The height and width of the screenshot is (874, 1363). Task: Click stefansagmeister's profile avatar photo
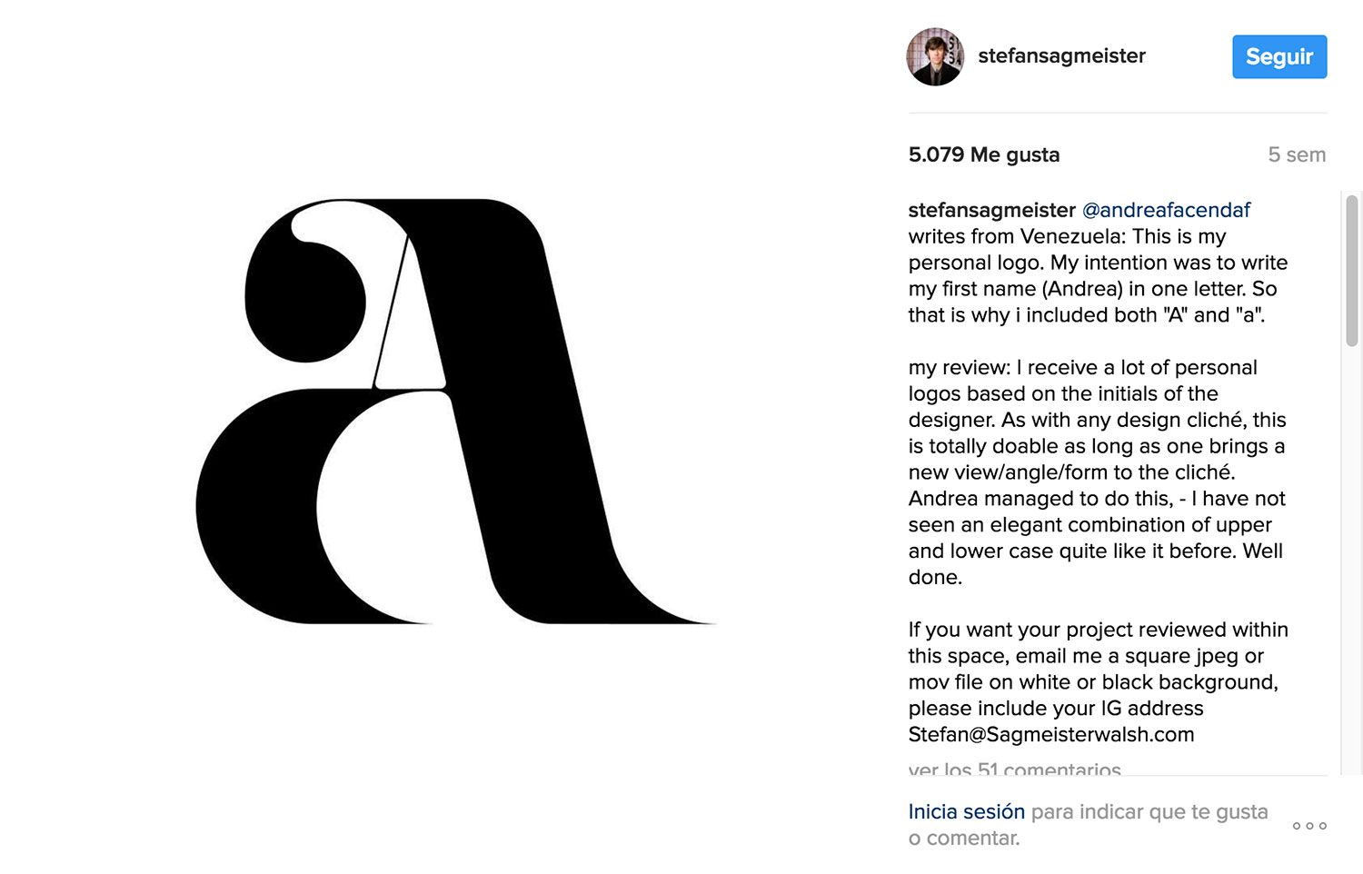click(935, 57)
